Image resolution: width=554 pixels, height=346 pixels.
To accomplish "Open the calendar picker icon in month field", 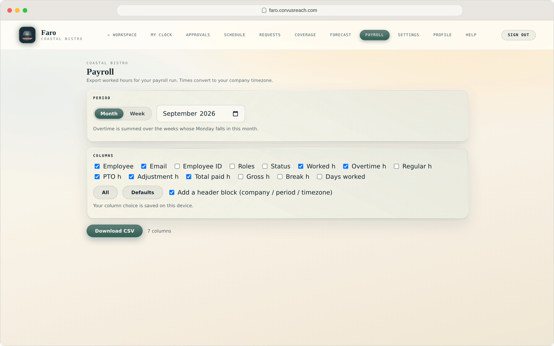I will coord(235,114).
